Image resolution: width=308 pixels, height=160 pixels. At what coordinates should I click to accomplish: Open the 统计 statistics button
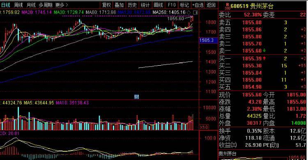(x=145, y=5)
